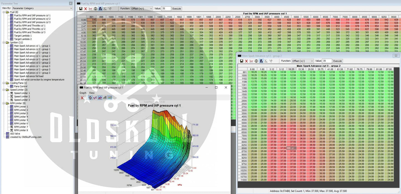Click the red X icon in Fuel table toolbar

[x=85, y=9]
